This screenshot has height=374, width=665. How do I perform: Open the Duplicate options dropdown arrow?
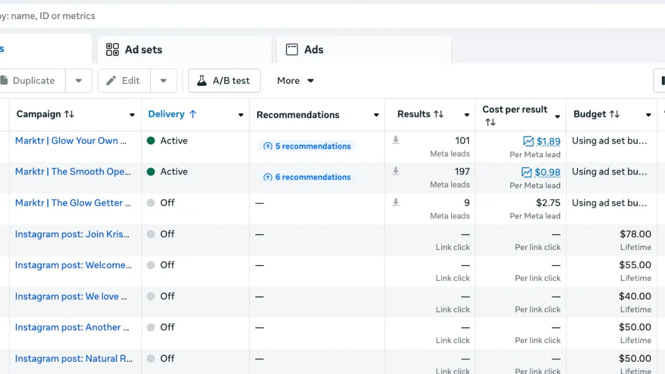tap(79, 81)
